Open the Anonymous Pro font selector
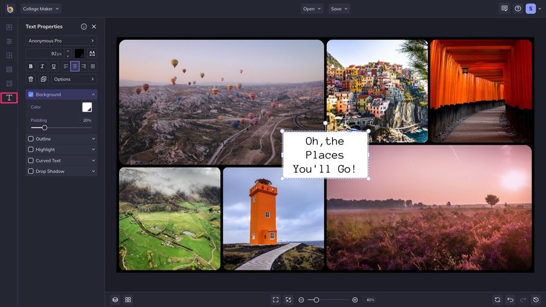This screenshot has width=546, height=307. pyautogui.click(x=61, y=41)
